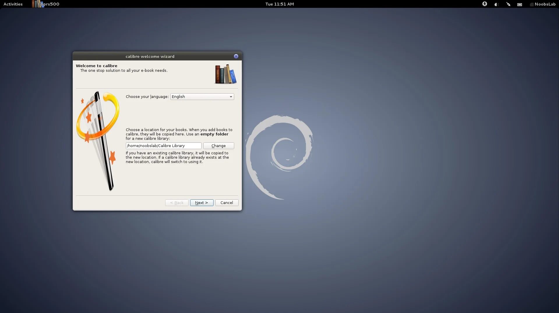Screen dimensions: 559x313
Task: Close the calibre welcome wizard window
Action: [236, 56]
